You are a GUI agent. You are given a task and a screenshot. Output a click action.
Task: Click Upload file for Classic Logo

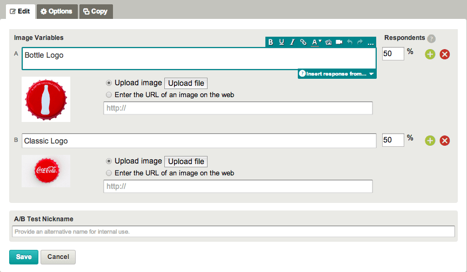185,161
